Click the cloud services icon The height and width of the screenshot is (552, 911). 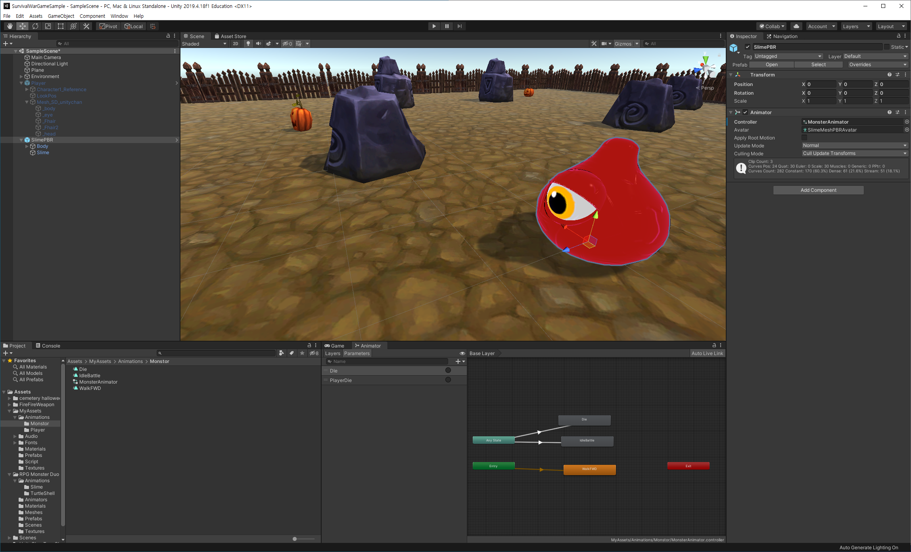(796, 26)
